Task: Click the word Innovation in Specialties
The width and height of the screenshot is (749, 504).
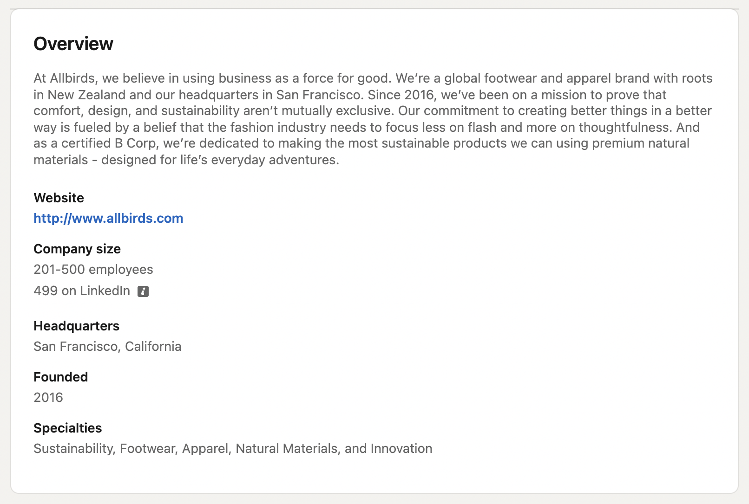Action: (401, 448)
